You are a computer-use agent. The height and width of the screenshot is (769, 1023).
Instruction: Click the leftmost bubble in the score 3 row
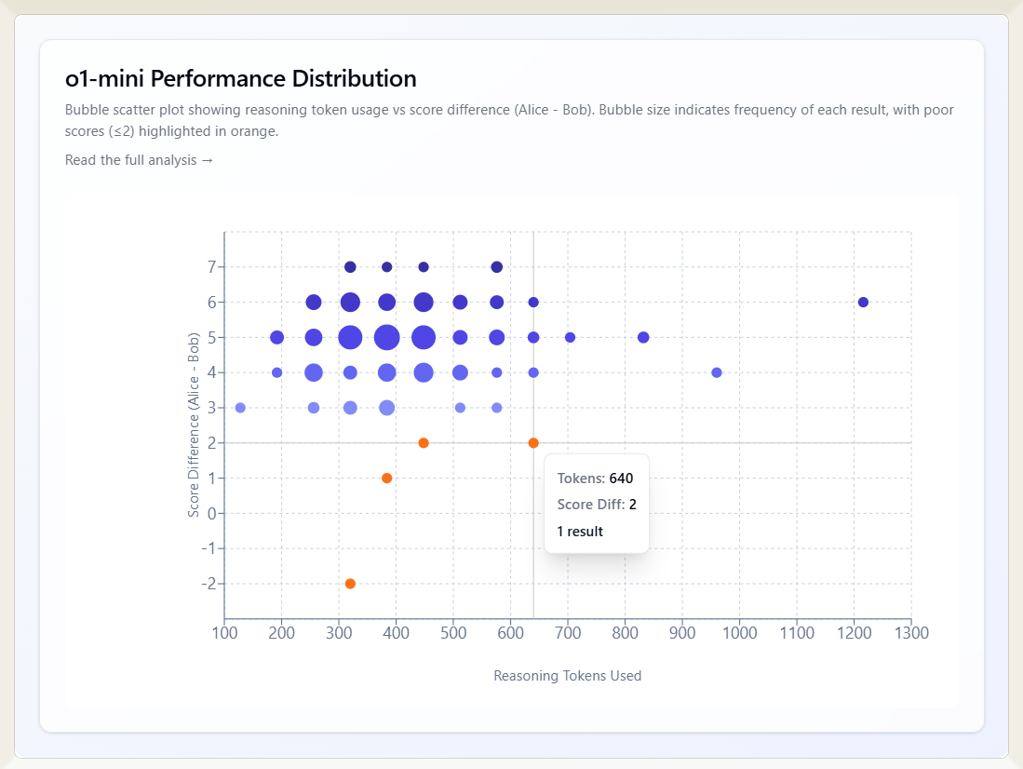tap(240, 408)
